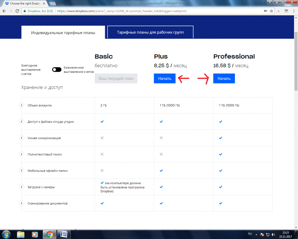Switch to Microsoft Word taskbar button
Screen dimensions: 298x239
[64, 235]
